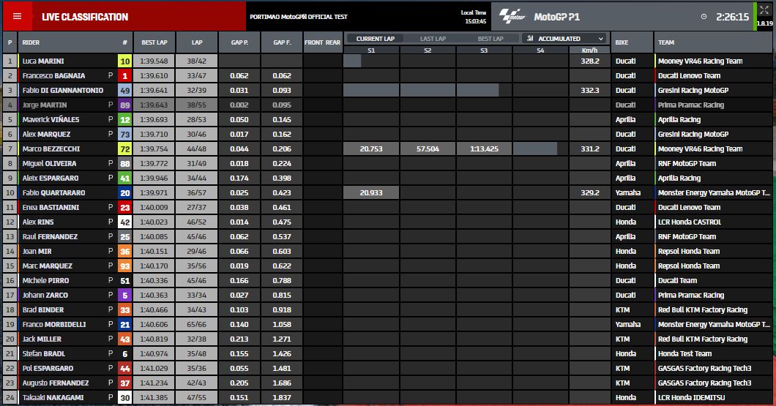Click Luca Marini's number 10 badge
The image size is (776, 406).
pyautogui.click(x=124, y=61)
